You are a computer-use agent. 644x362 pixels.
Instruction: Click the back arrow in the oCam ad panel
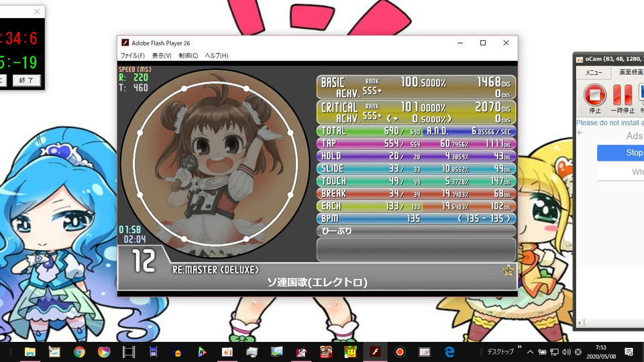tap(580, 133)
